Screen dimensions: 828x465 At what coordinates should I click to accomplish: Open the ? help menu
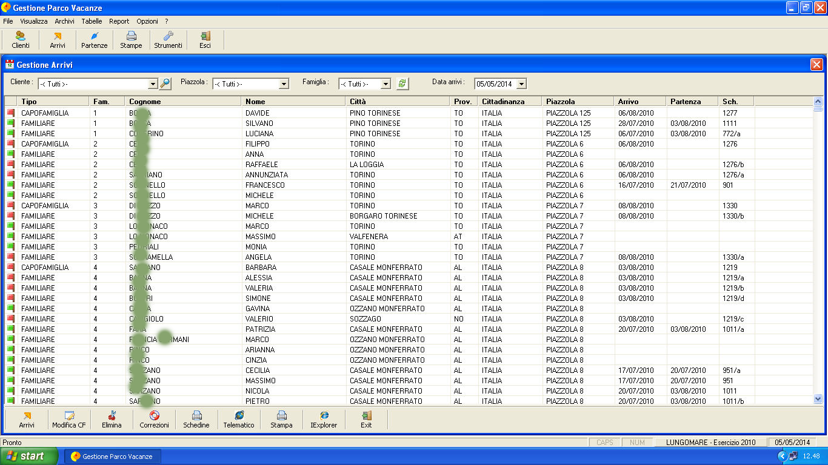167,21
